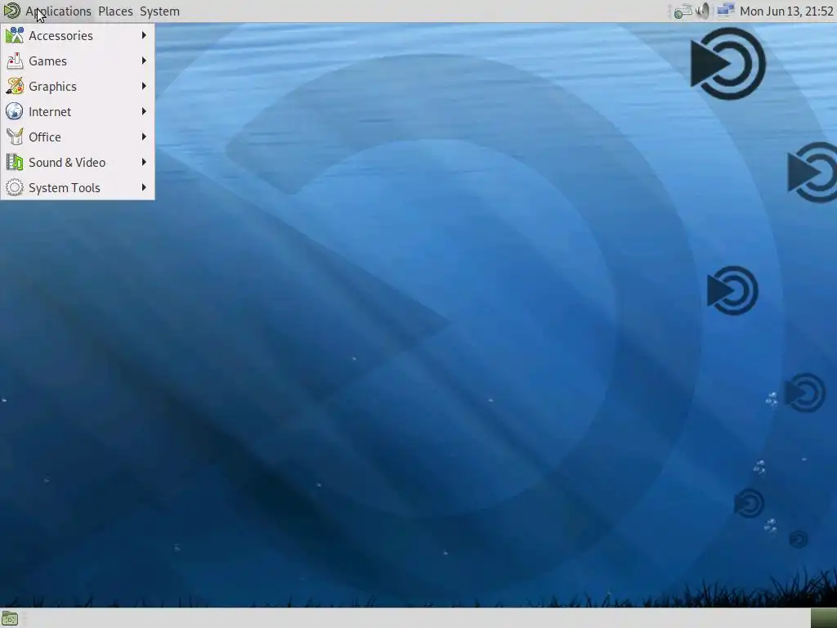Open the Office submenu entry
The height and width of the screenshot is (628, 837).
[x=78, y=137]
